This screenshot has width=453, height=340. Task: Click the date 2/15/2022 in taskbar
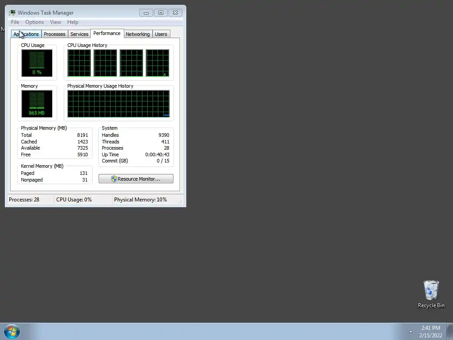coord(430,336)
